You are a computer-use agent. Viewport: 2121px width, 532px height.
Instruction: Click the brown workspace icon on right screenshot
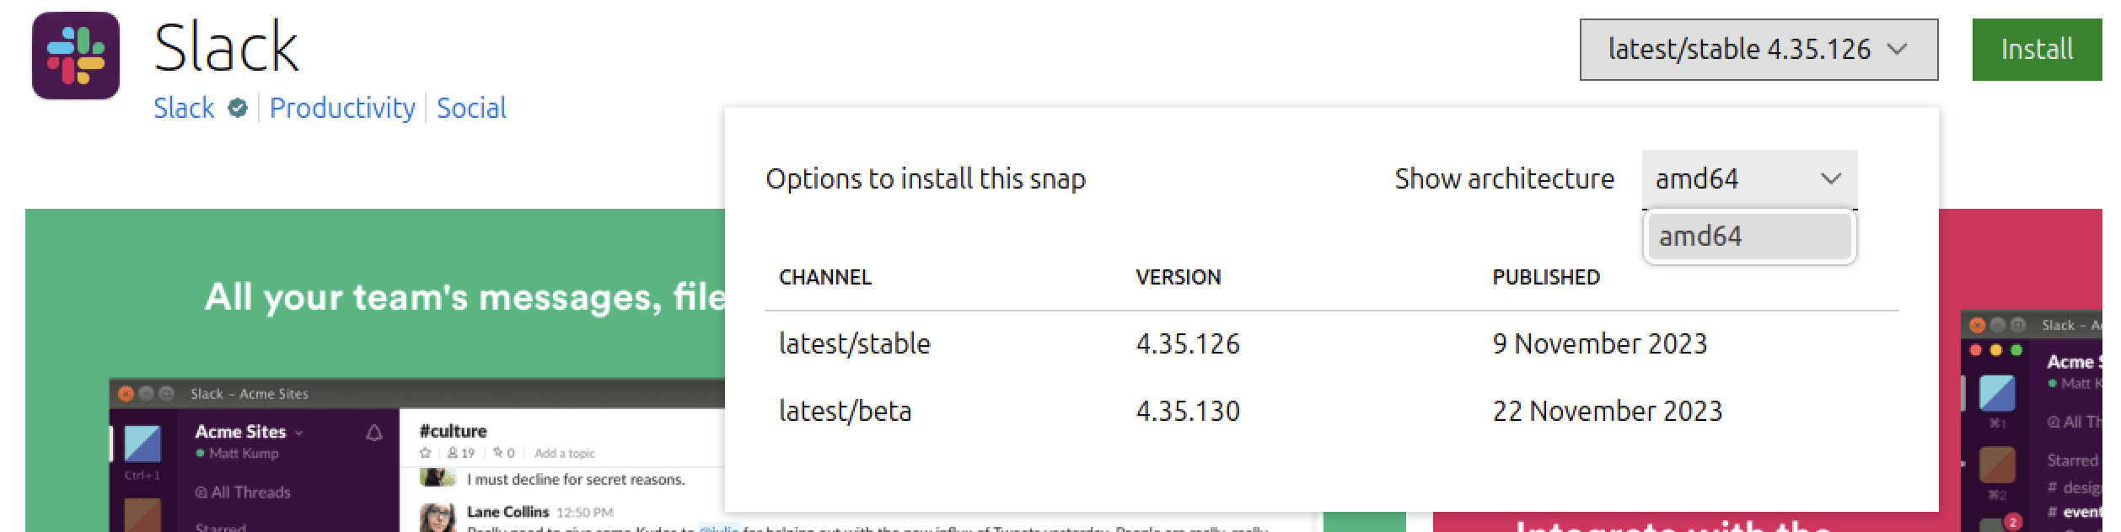pos(1996,465)
